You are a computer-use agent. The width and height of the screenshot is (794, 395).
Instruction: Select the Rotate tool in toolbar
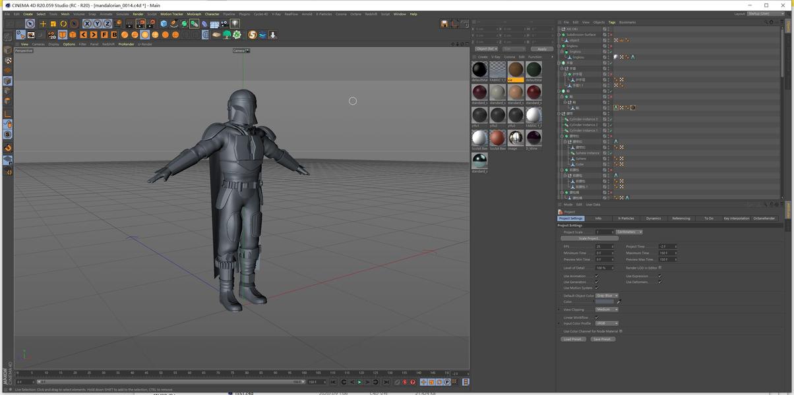pyautogui.click(x=64, y=24)
